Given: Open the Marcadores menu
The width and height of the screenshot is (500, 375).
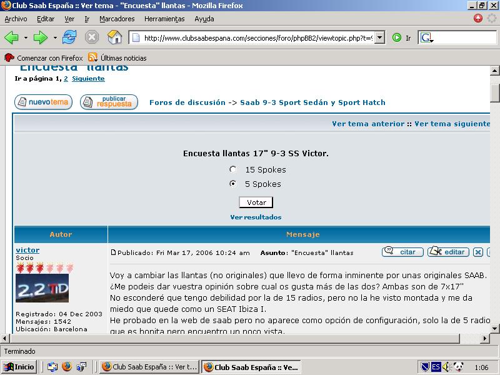Looking at the screenshot, I should coord(117,19).
